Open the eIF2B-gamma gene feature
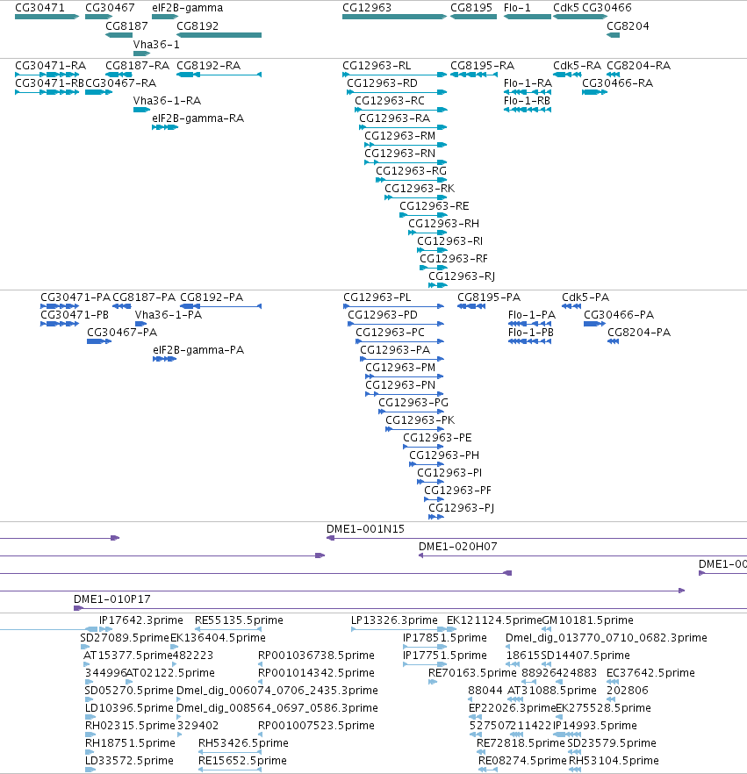This screenshot has height=774, width=747. 165,17
